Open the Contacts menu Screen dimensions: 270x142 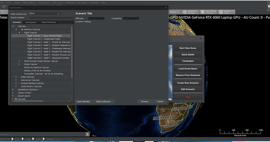click(94, 3)
